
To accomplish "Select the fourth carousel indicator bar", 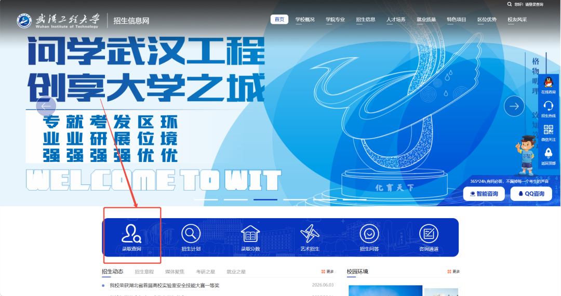I will 295,199.
